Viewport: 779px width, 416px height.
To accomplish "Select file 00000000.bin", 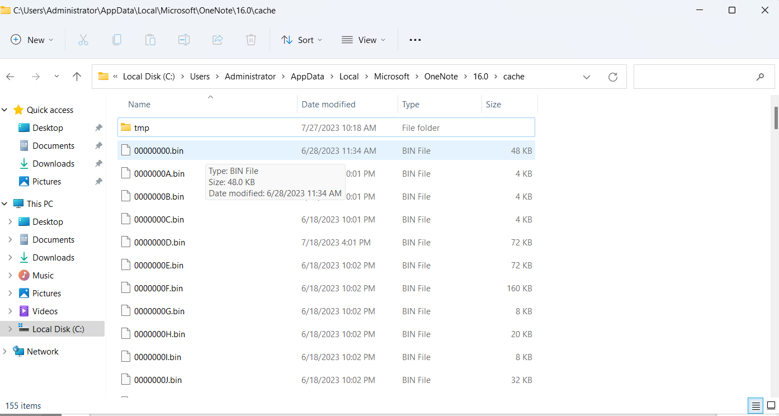I will 326,150.
